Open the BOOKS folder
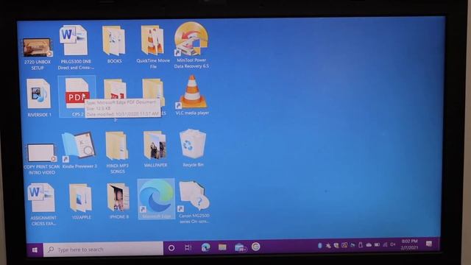This screenshot has width=471, height=265. pyautogui.click(x=114, y=40)
